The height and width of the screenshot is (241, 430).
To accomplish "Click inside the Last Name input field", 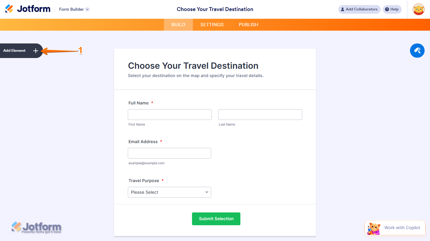I will (260, 114).
